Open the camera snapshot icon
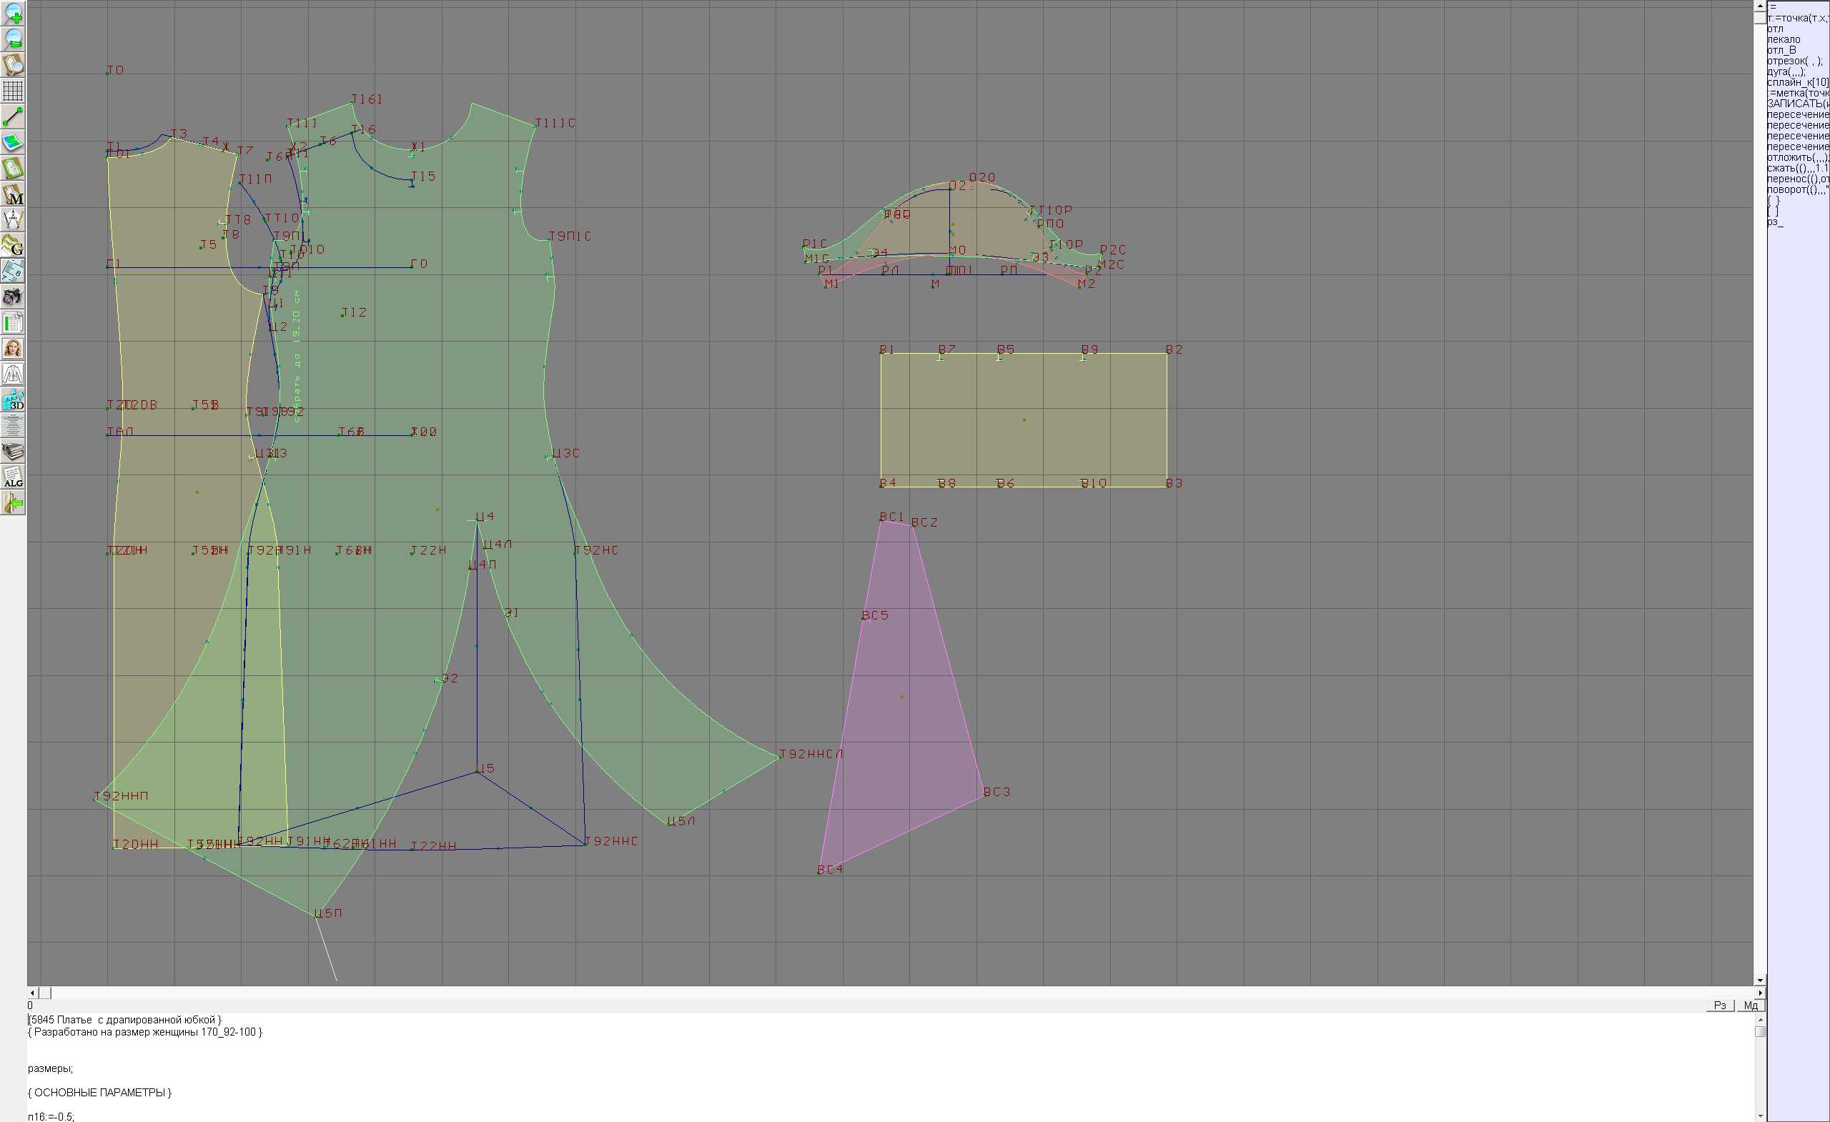Viewport: 1830px width, 1122px height. click(x=13, y=297)
